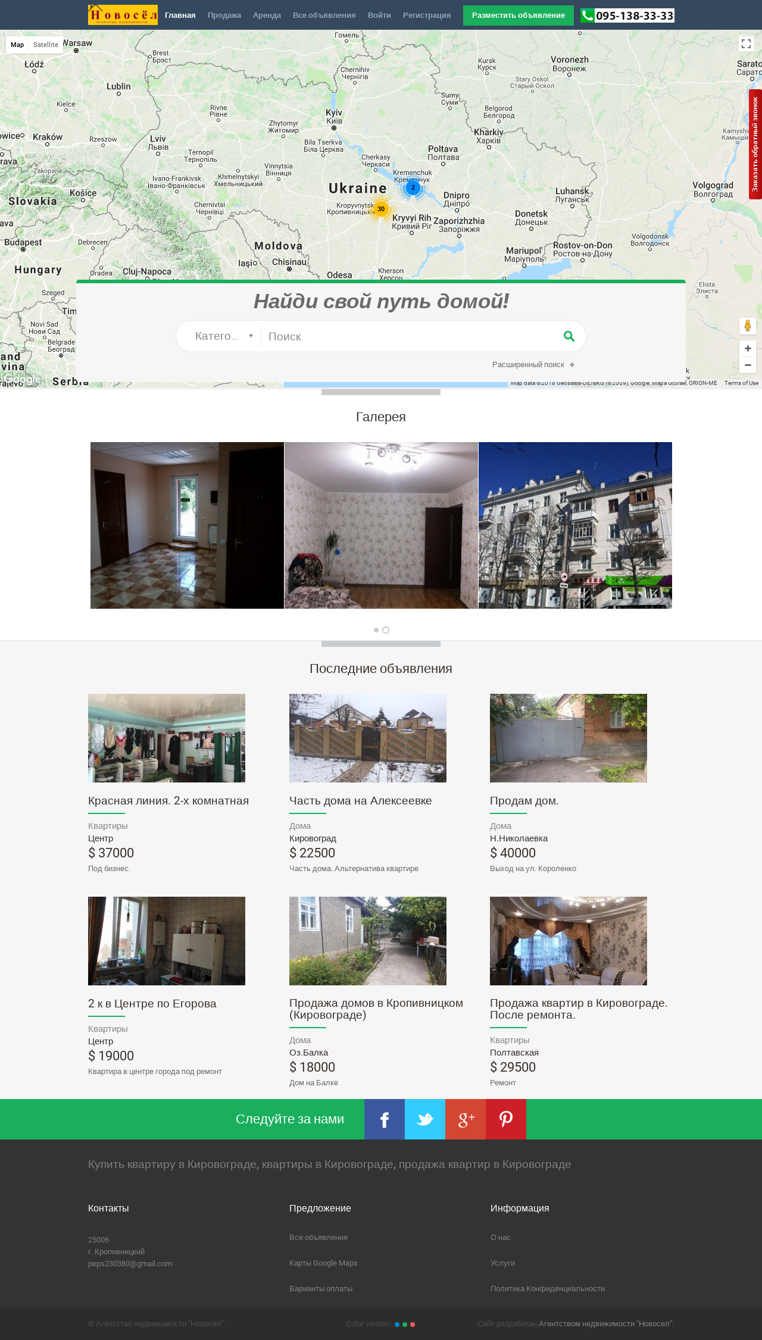Open the Продажа menu item
762x1340 pixels.
(x=224, y=15)
